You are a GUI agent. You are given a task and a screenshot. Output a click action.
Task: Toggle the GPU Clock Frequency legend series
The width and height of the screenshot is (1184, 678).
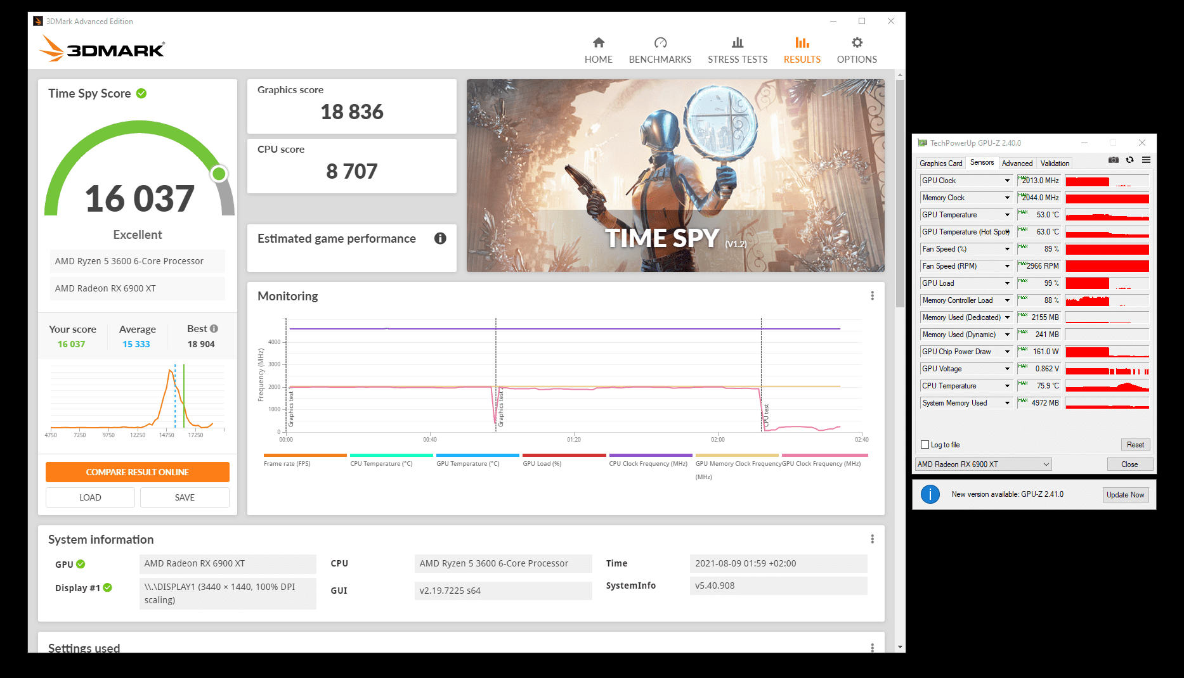tap(824, 459)
